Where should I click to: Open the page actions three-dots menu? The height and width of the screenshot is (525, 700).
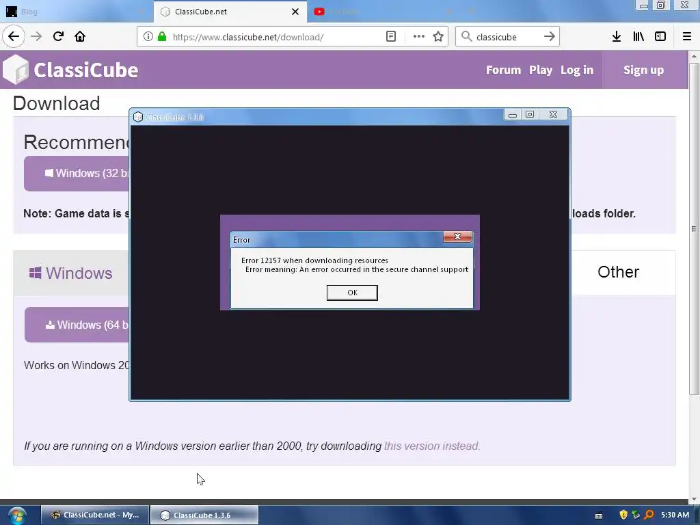[419, 37]
